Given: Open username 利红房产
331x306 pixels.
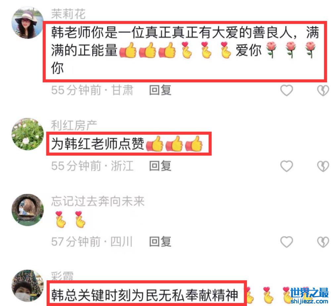Looking at the screenshot, I should [x=74, y=126].
